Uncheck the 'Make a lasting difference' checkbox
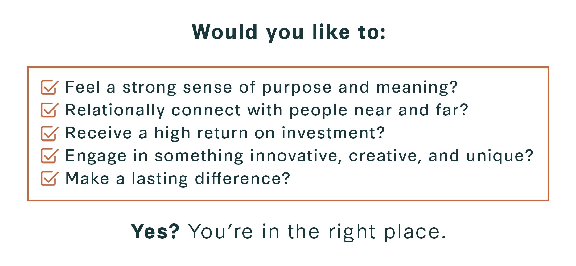Screen dimensions: 576x266 [50, 178]
